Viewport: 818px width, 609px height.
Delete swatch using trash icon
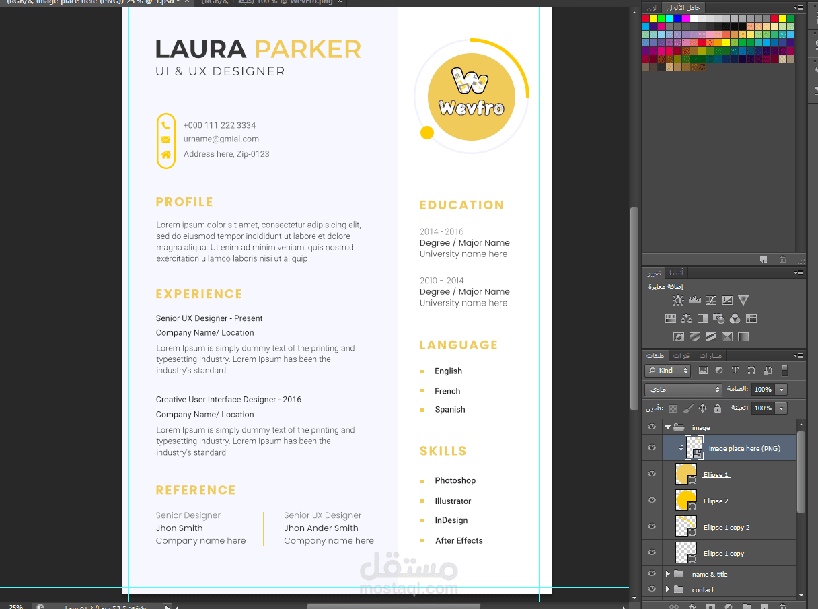click(x=782, y=260)
